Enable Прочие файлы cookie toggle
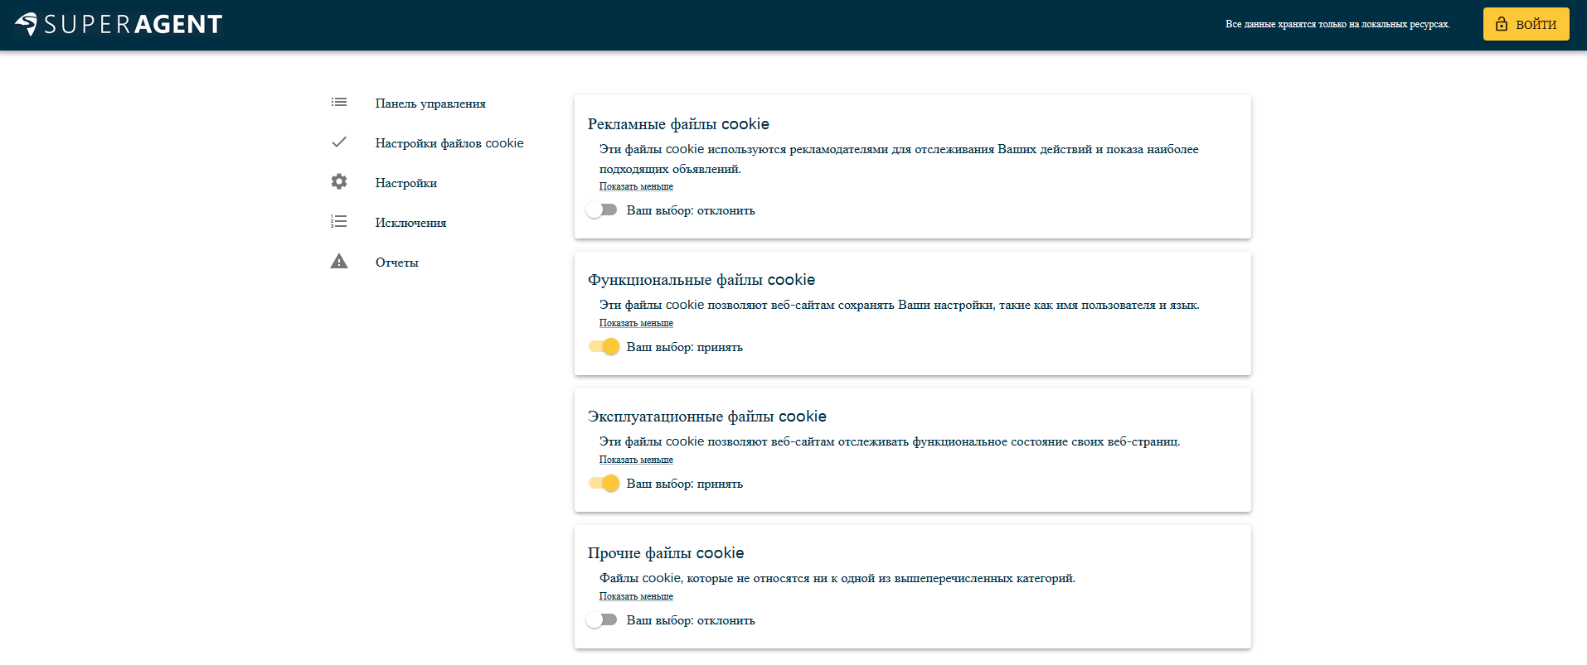Image resolution: width=1587 pixels, height=665 pixels. (602, 620)
